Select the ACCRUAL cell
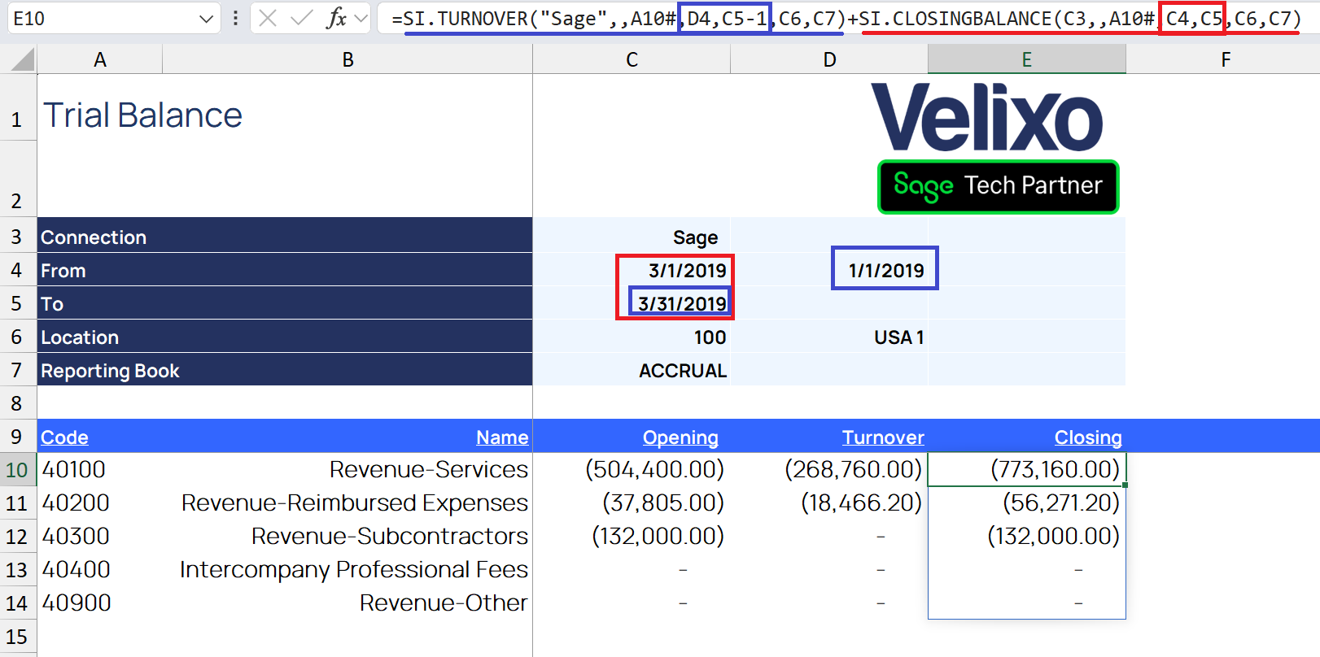Image resolution: width=1320 pixels, height=657 pixels. pyautogui.click(x=632, y=370)
